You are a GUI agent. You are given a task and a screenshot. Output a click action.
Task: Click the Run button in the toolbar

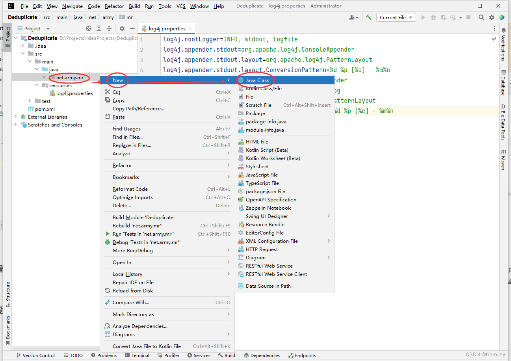424,17
